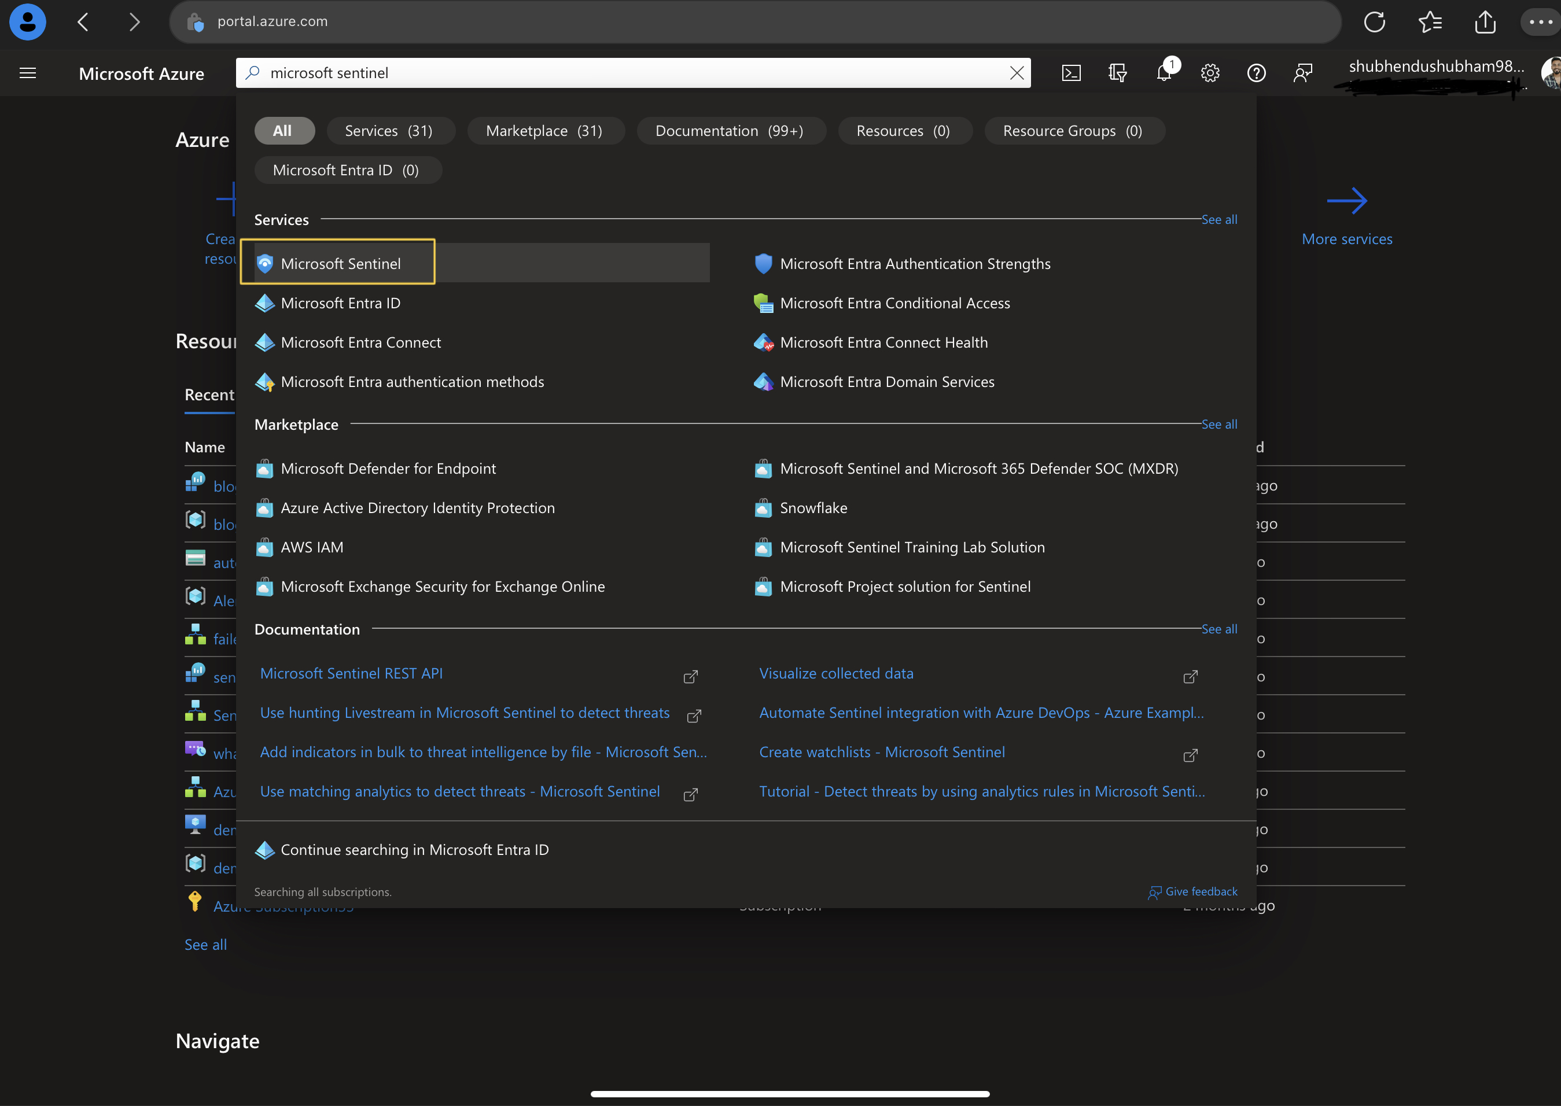
Task: Open Microsoft Sentinel Training Lab Solution
Action: click(x=900, y=548)
